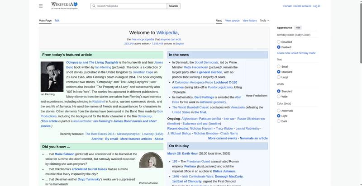
Task: Open the Donate link
Action: pos(287,6)
